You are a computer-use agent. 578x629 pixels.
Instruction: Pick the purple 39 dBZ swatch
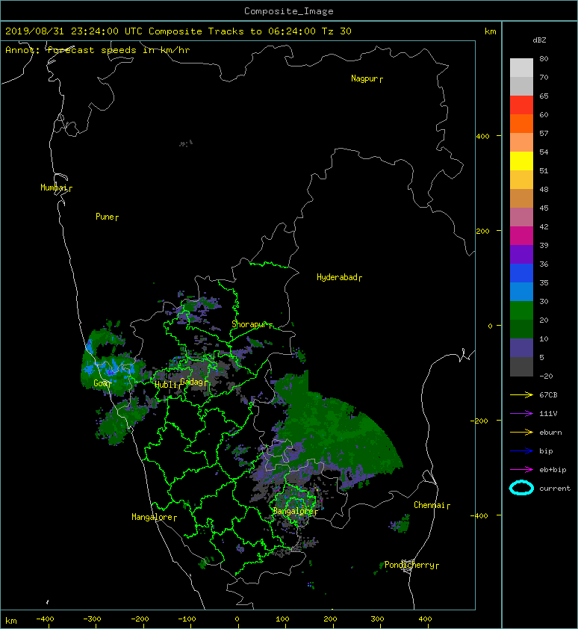tap(521, 254)
